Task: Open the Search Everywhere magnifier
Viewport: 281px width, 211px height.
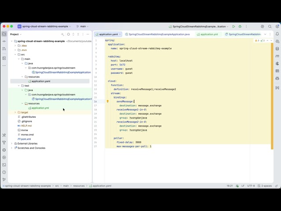Action: (x=270, y=26)
